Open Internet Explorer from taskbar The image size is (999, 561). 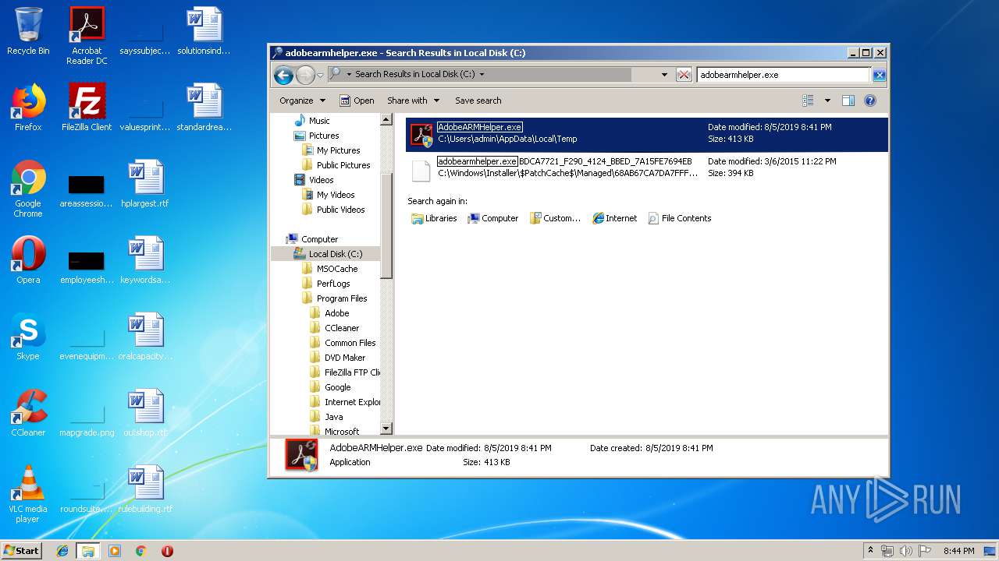pos(62,551)
